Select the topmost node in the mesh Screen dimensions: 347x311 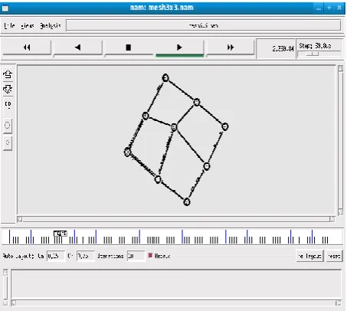pos(165,78)
